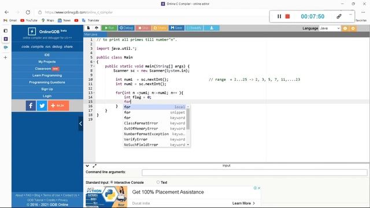Viewport: 370px width, 208px height.
Task: Choose NumberFormatException from autocomplete list
Action: click(154, 134)
